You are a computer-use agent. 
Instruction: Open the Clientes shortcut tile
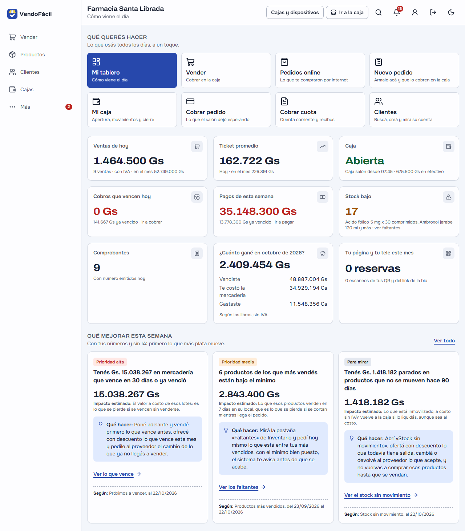point(414,110)
